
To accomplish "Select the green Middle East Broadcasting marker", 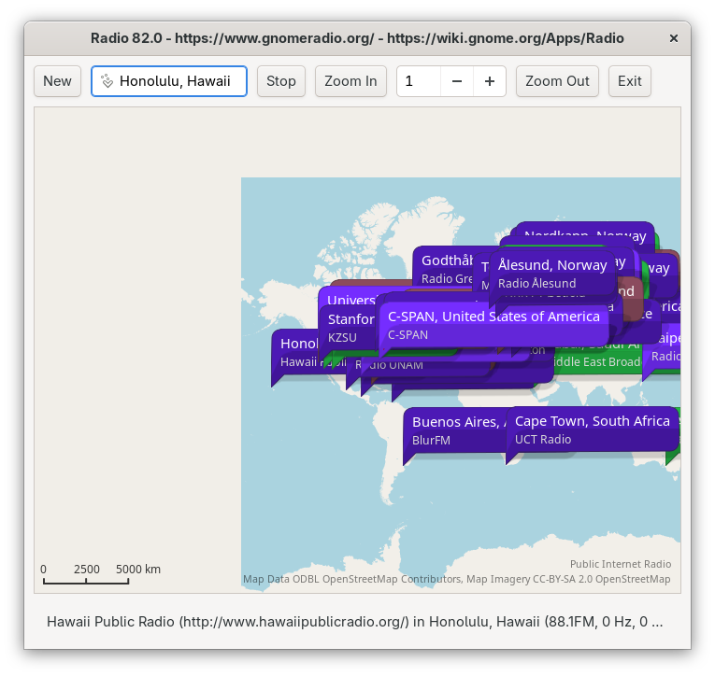I will 597,362.
